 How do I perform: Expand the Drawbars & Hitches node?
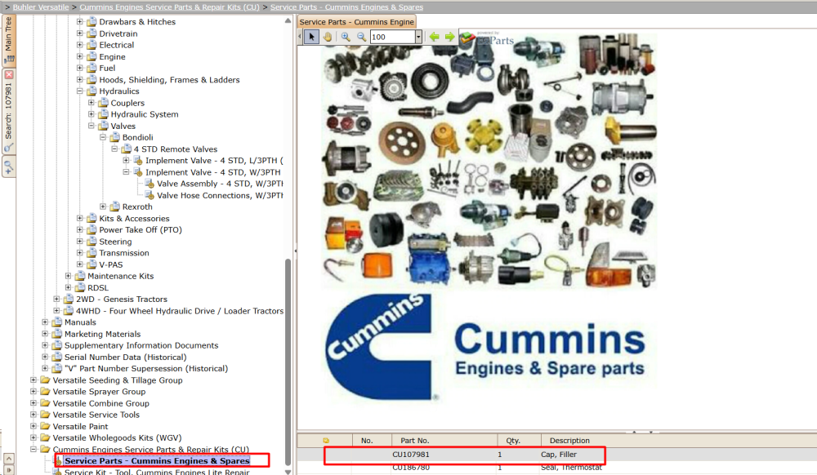coord(80,21)
